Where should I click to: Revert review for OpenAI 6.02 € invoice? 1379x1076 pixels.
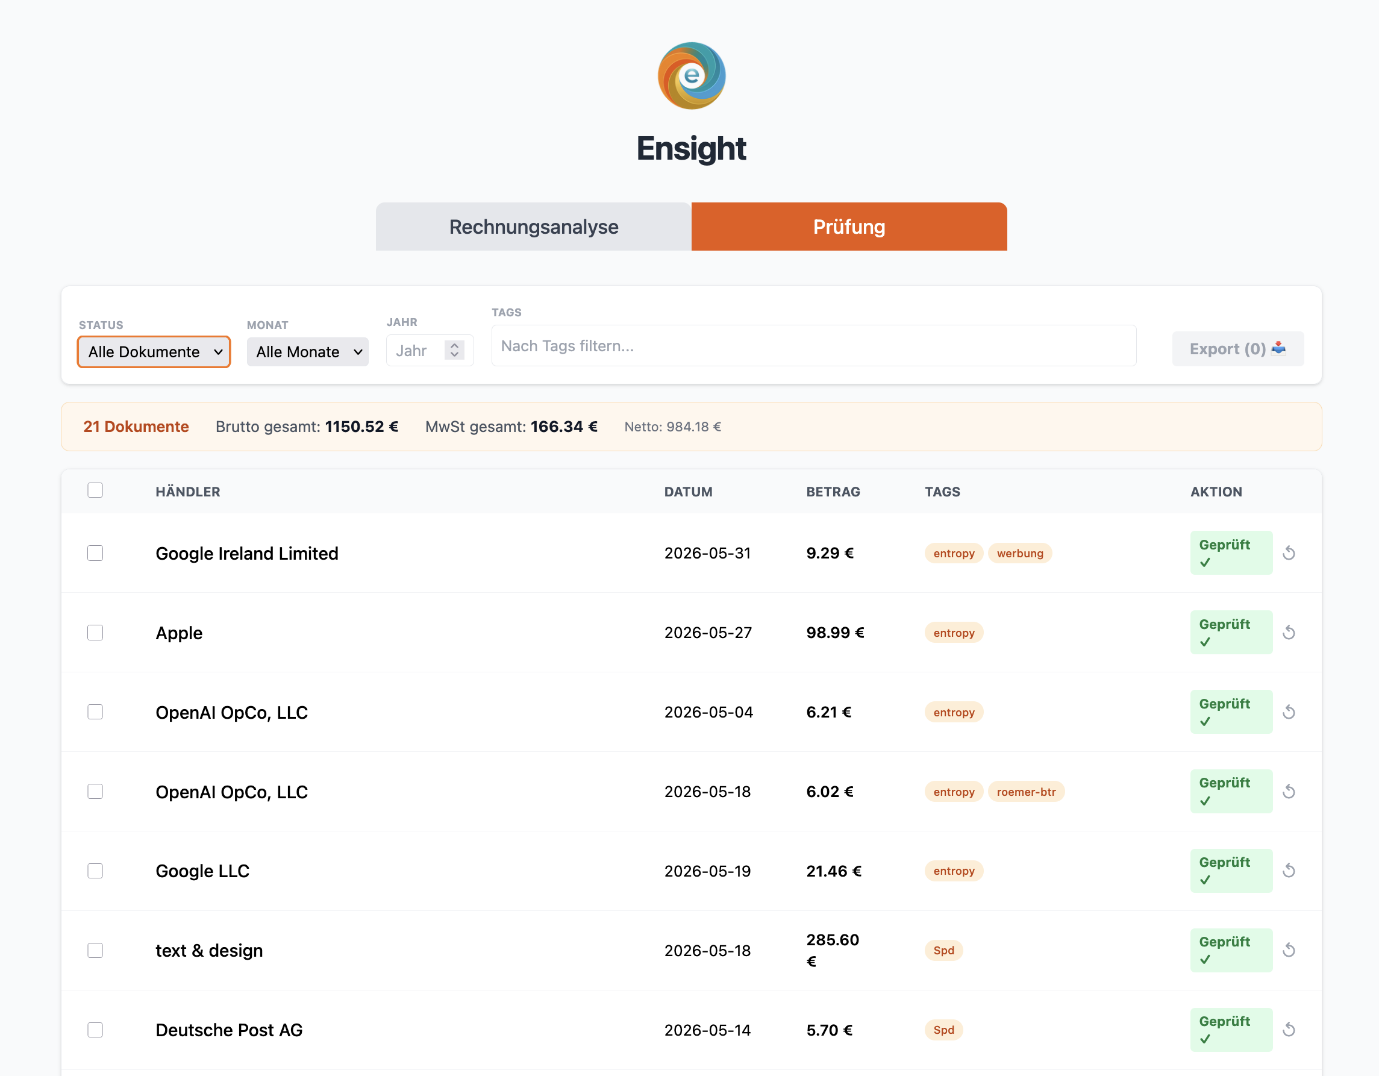[1289, 792]
